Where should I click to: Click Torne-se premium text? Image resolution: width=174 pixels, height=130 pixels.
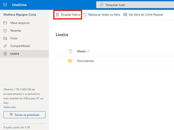[27, 115]
